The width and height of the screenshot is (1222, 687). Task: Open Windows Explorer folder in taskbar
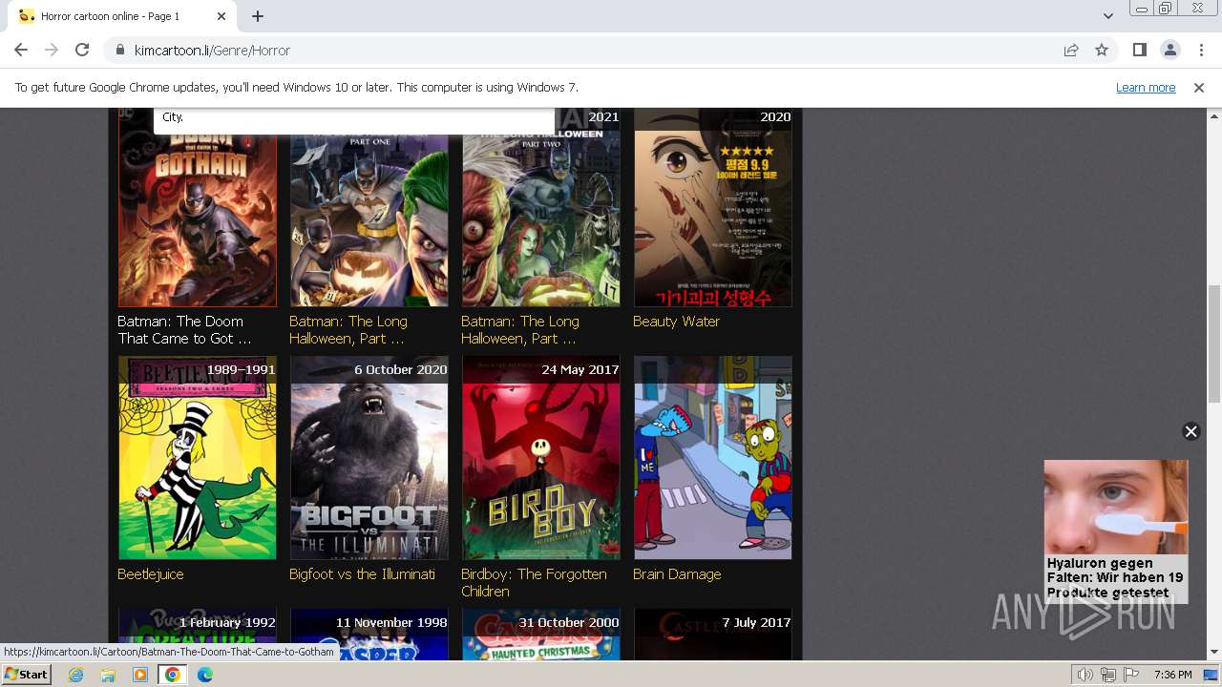(x=108, y=675)
